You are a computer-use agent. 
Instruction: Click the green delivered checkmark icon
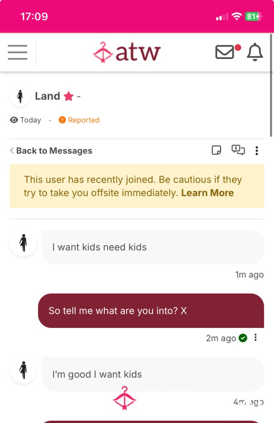[x=243, y=338]
